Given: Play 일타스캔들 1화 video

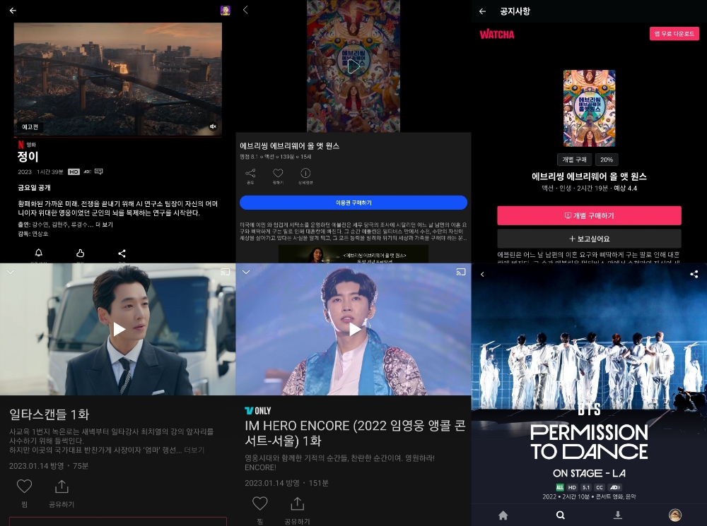Looking at the screenshot, I should (x=119, y=329).
